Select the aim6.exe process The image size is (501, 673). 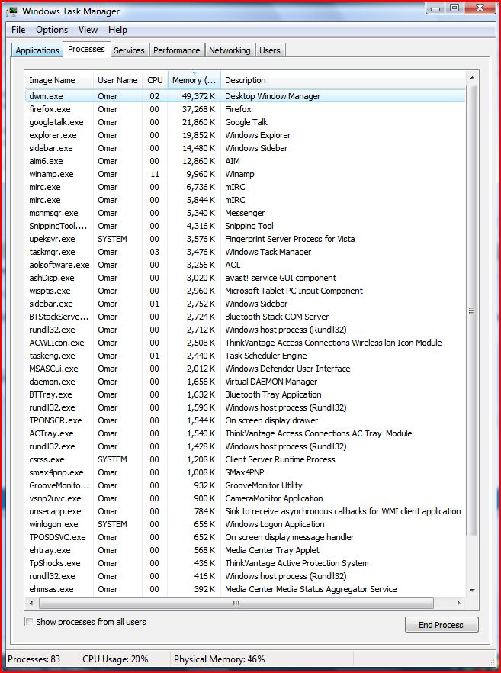pos(245,161)
